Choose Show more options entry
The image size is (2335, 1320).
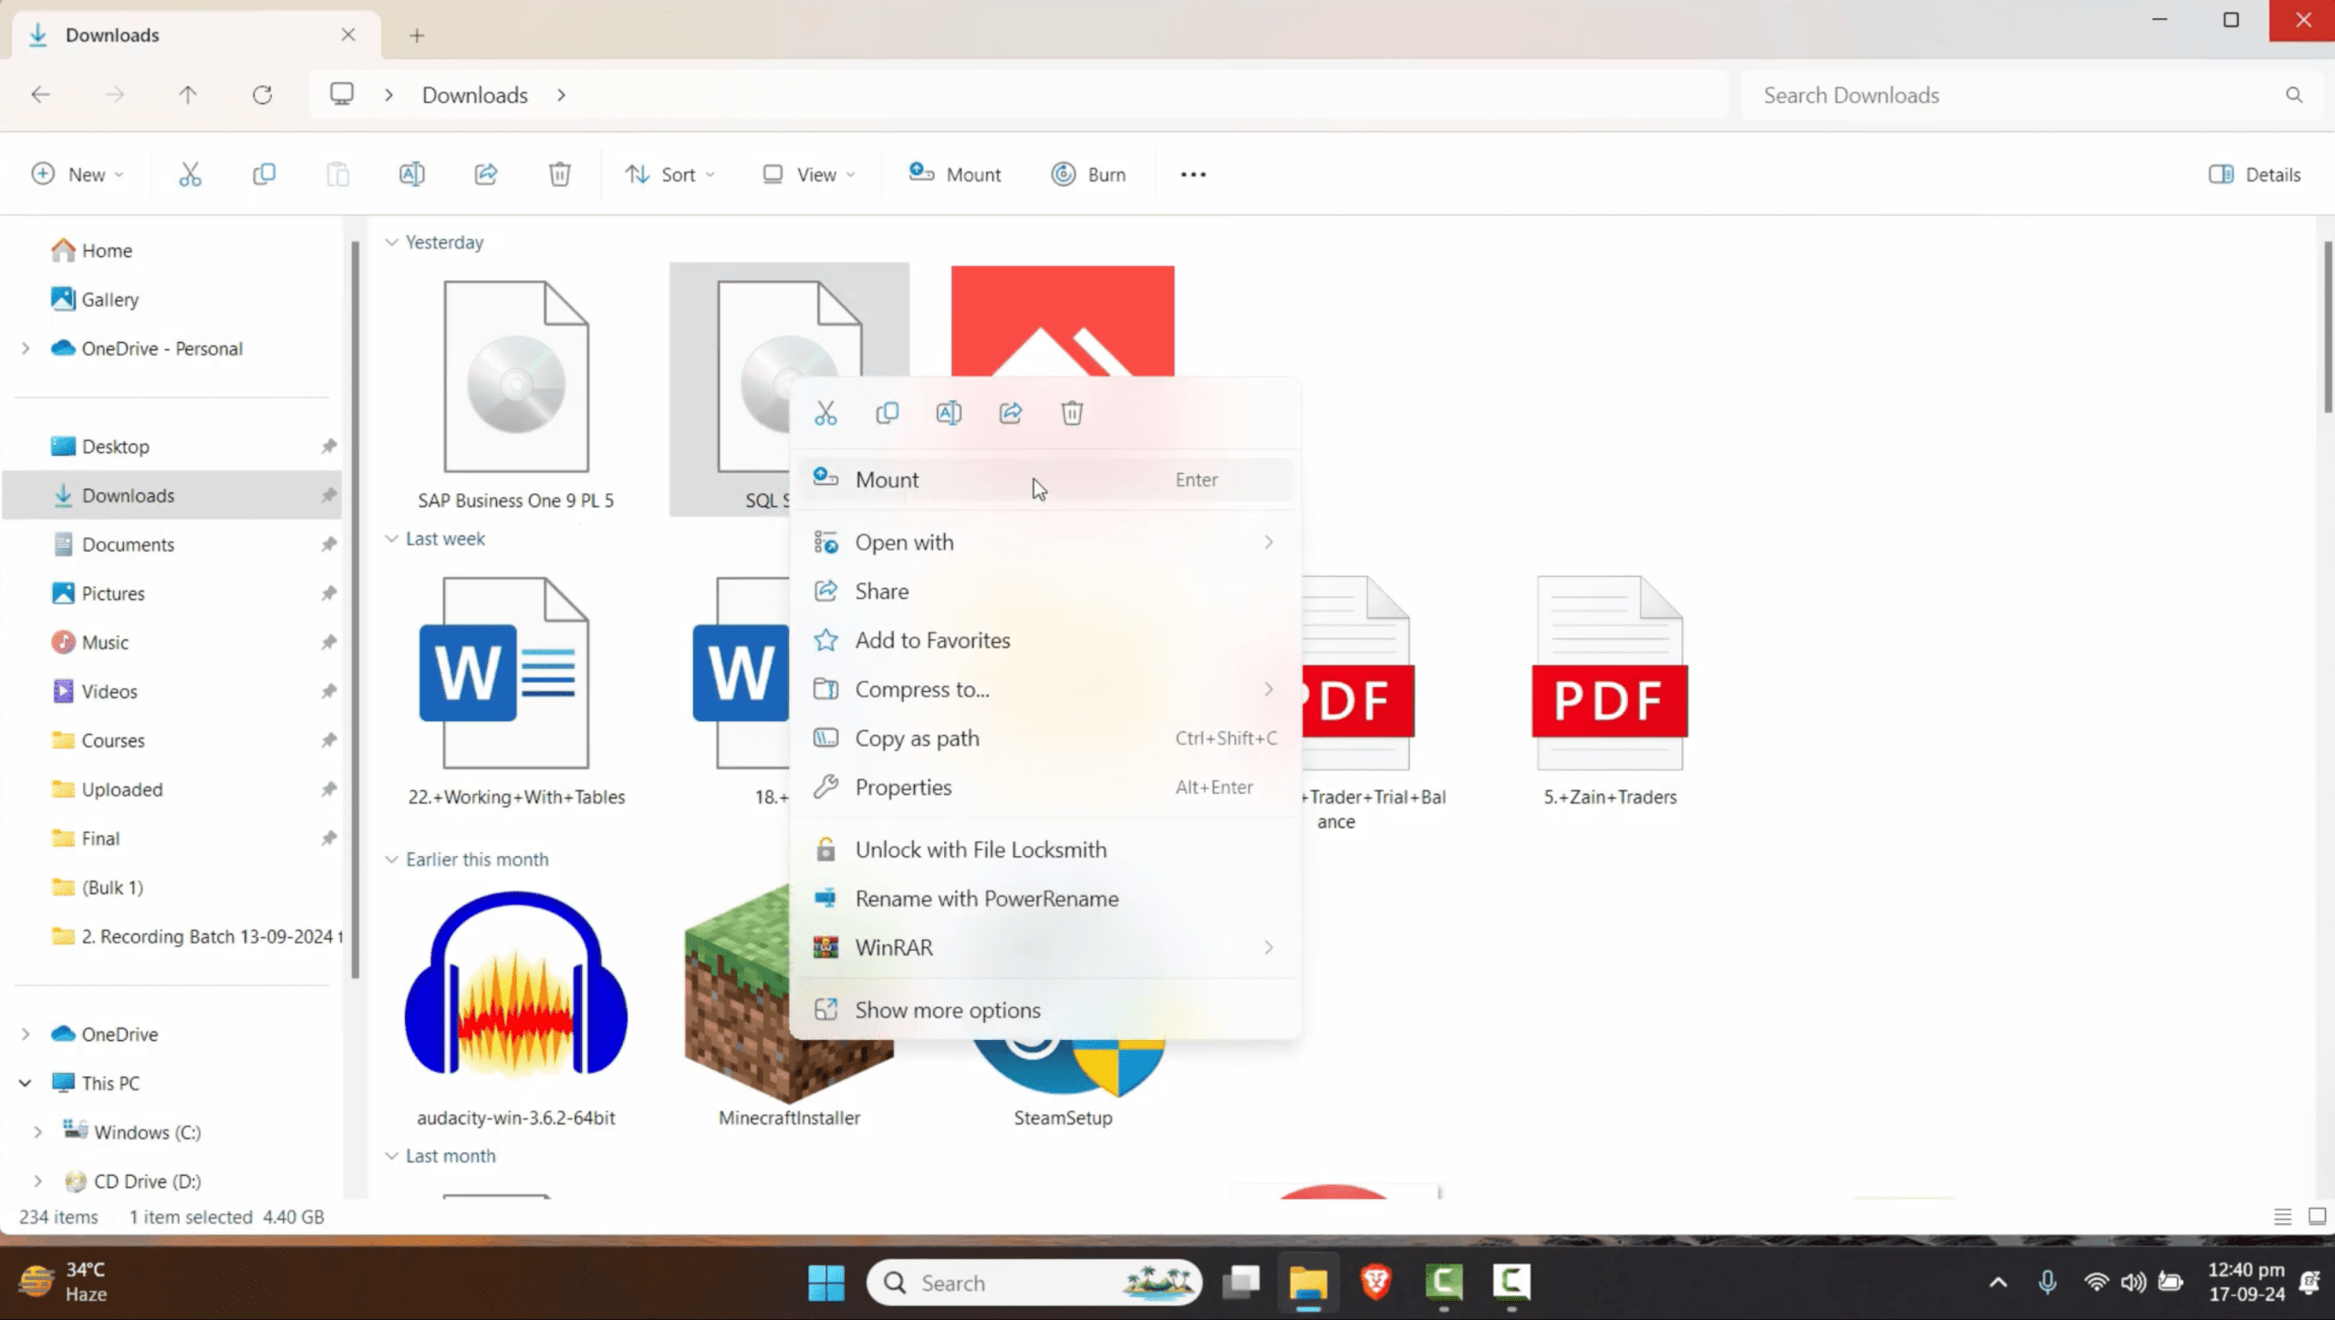tap(947, 1010)
